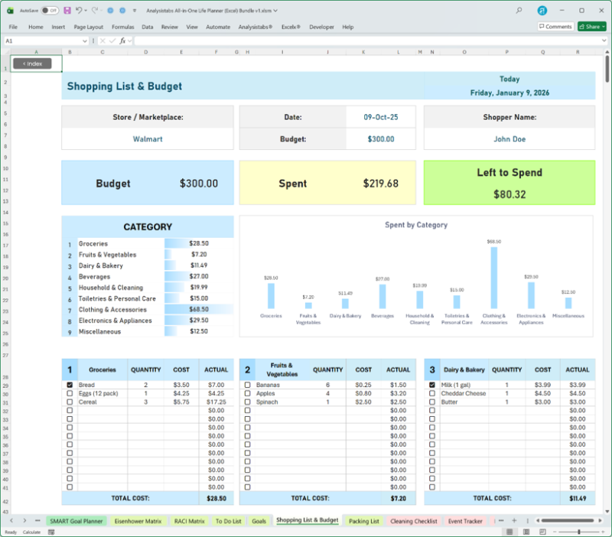Viewport: 612px width, 537px height.
Task: Click the Undo arrow icon
Action: click(x=79, y=11)
